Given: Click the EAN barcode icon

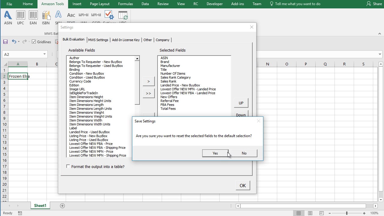Looking at the screenshot, I should tap(33, 17).
